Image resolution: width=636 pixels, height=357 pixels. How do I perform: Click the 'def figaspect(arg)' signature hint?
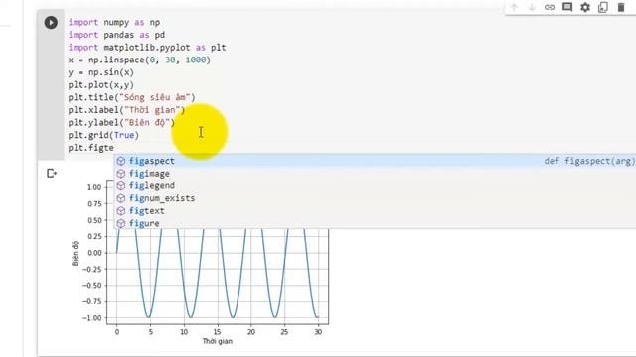click(589, 161)
